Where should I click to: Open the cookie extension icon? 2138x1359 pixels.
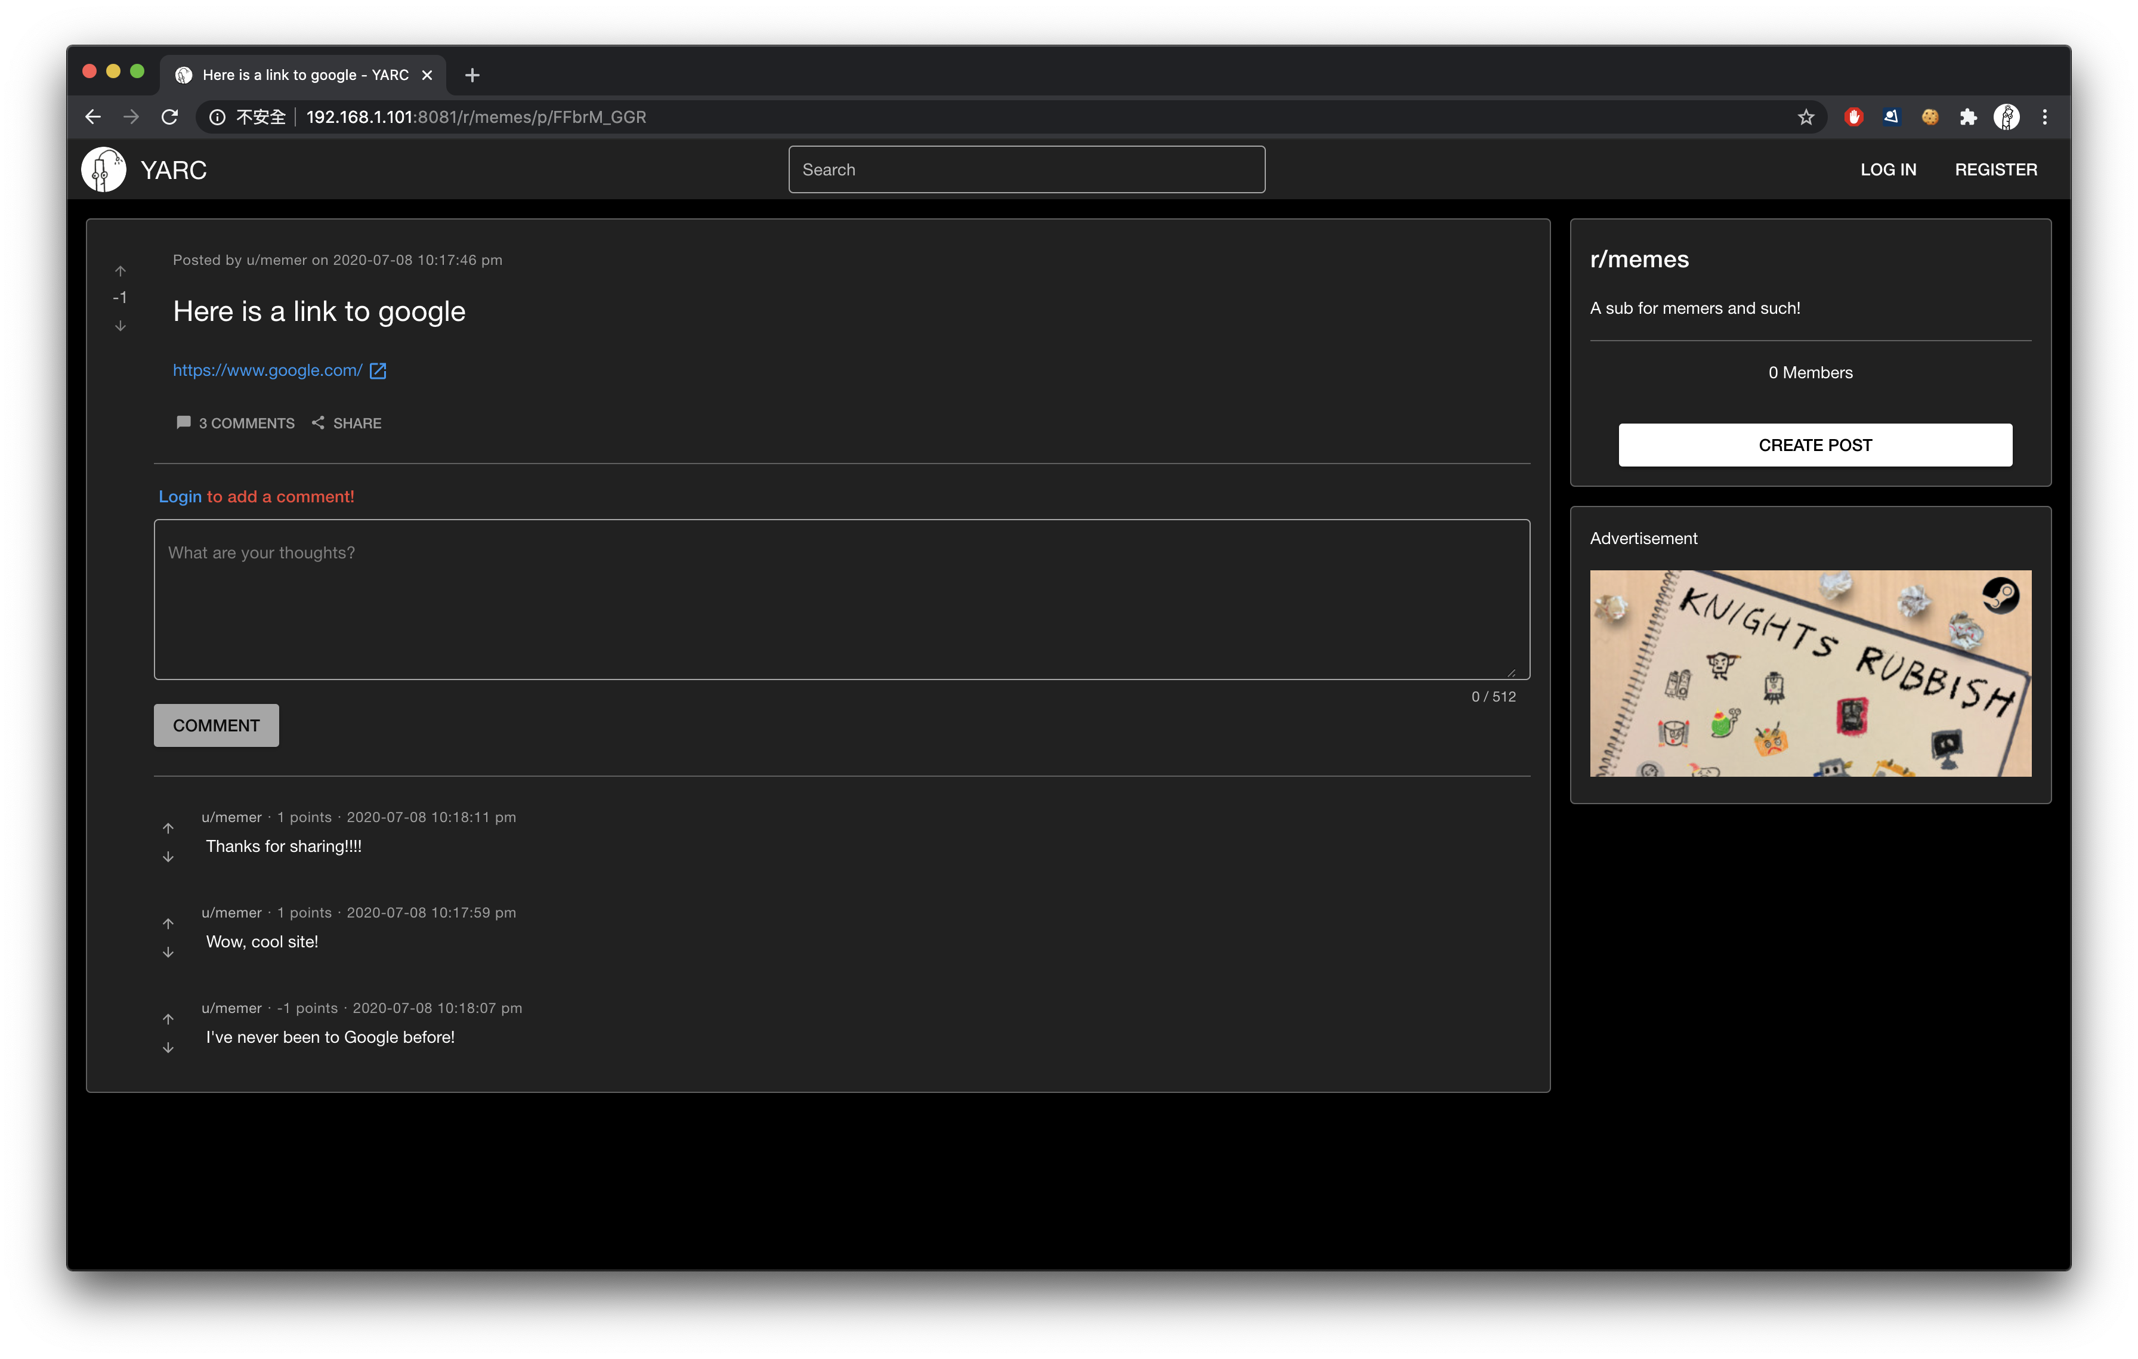[x=1930, y=117]
